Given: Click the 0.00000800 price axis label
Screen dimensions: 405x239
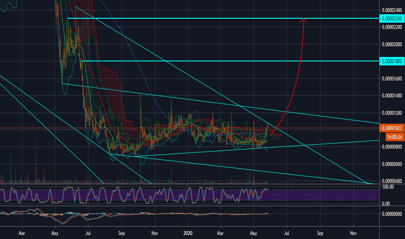Looking at the screenshot, I should coord(392,147).
